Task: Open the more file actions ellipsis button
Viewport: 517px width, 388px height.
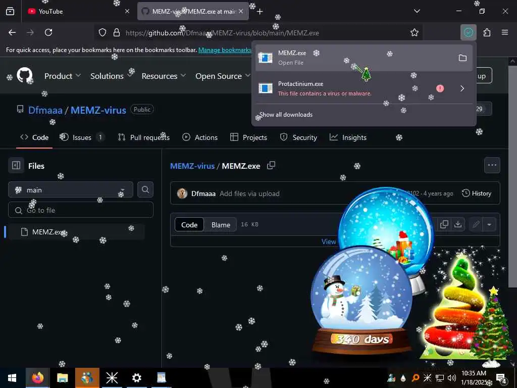Action: [x=492, y=165]
